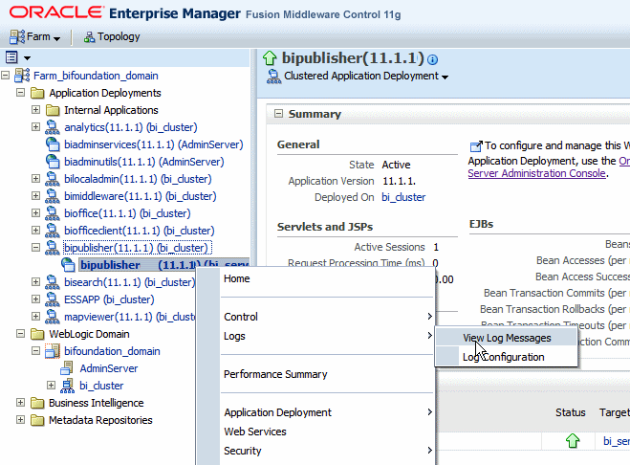
Task: Click the Topology icon in toolbar
Action: [x=89, y=37]
